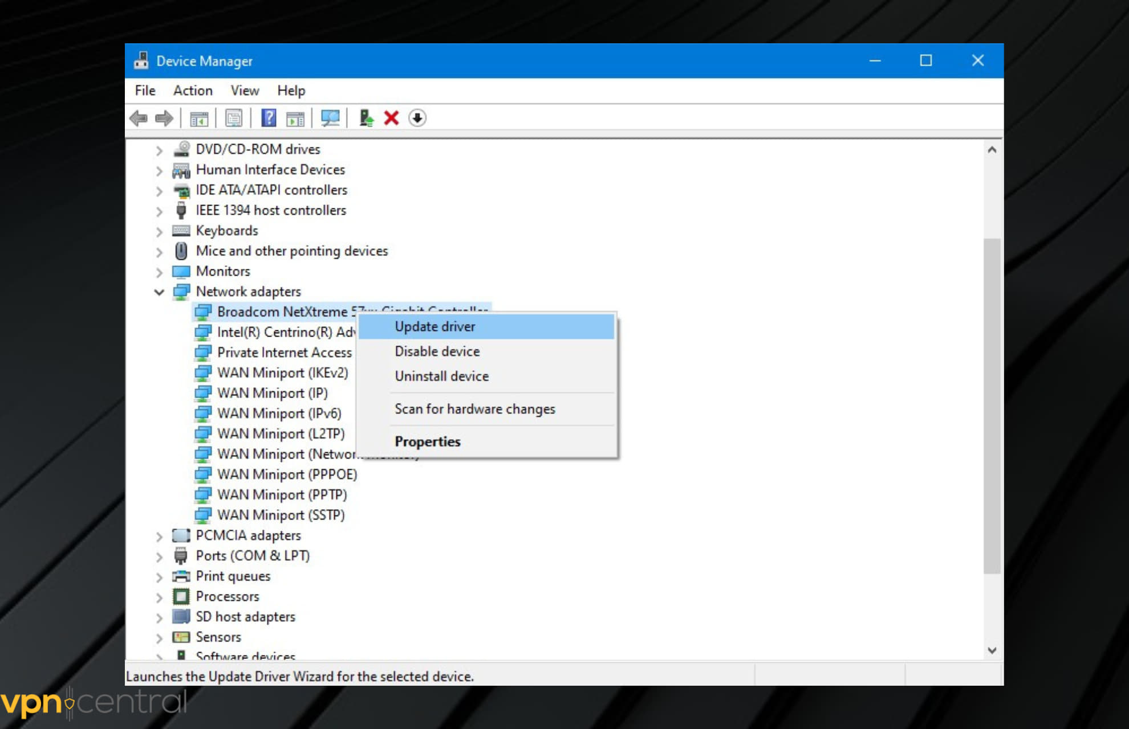Click the Update driver toolbar icon
The image size is (1129, 729).
click(365, 118)
